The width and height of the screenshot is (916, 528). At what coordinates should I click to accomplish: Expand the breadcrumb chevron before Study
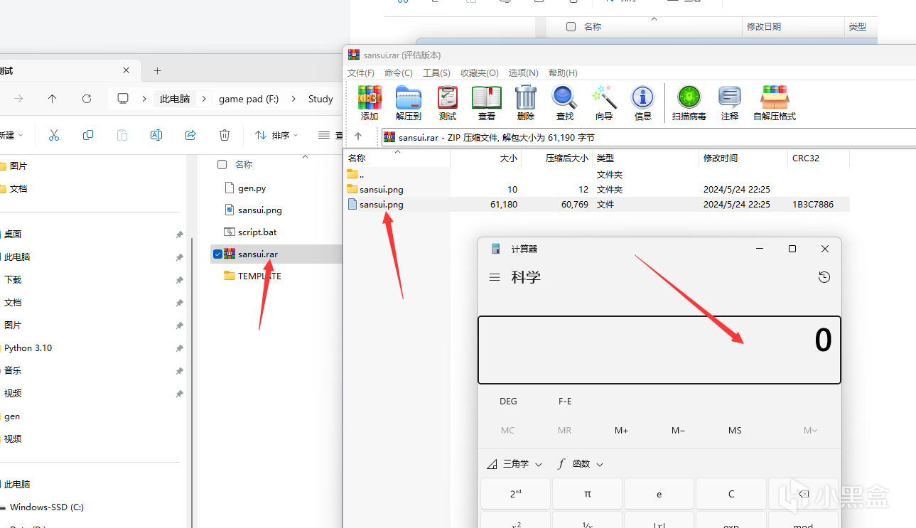294,99
